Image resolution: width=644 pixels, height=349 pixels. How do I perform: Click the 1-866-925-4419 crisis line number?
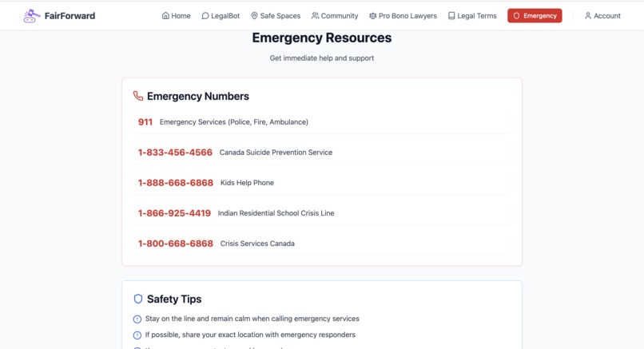coord(174,213)
